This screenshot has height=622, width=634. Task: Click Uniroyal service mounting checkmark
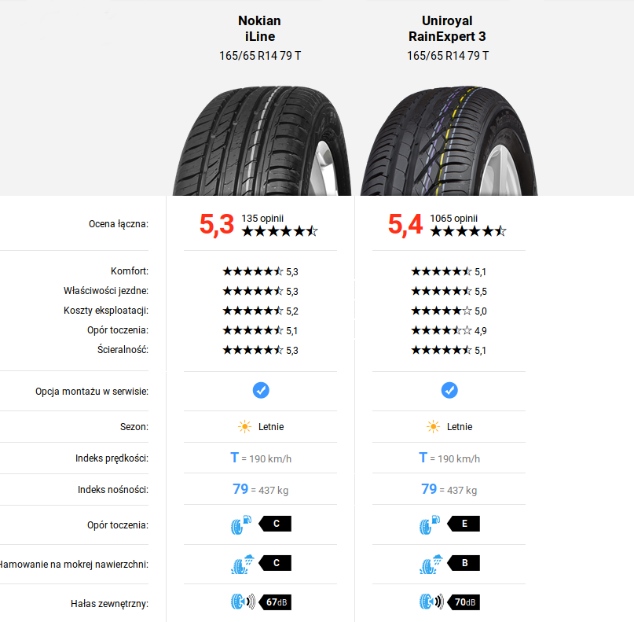pos(449,390)
